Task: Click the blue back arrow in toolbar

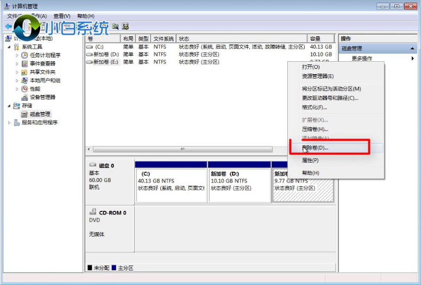Action: coord(8,26)
